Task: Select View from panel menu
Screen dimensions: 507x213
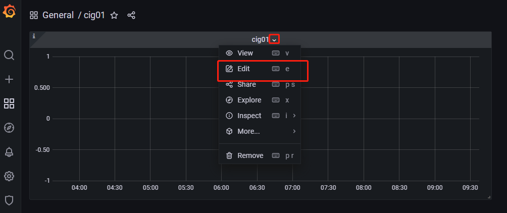Action: point(245,53)
